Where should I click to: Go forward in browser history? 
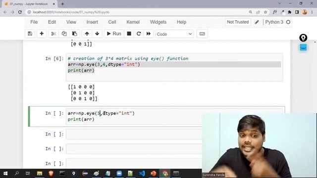tap(12, 12)
